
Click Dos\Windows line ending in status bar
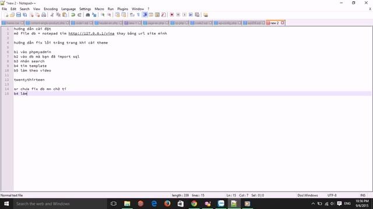point(308,196)
